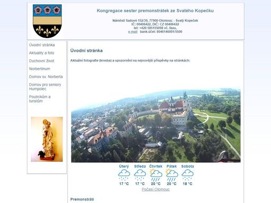Click the Kongregace sester premonstrátek header title

155,11
